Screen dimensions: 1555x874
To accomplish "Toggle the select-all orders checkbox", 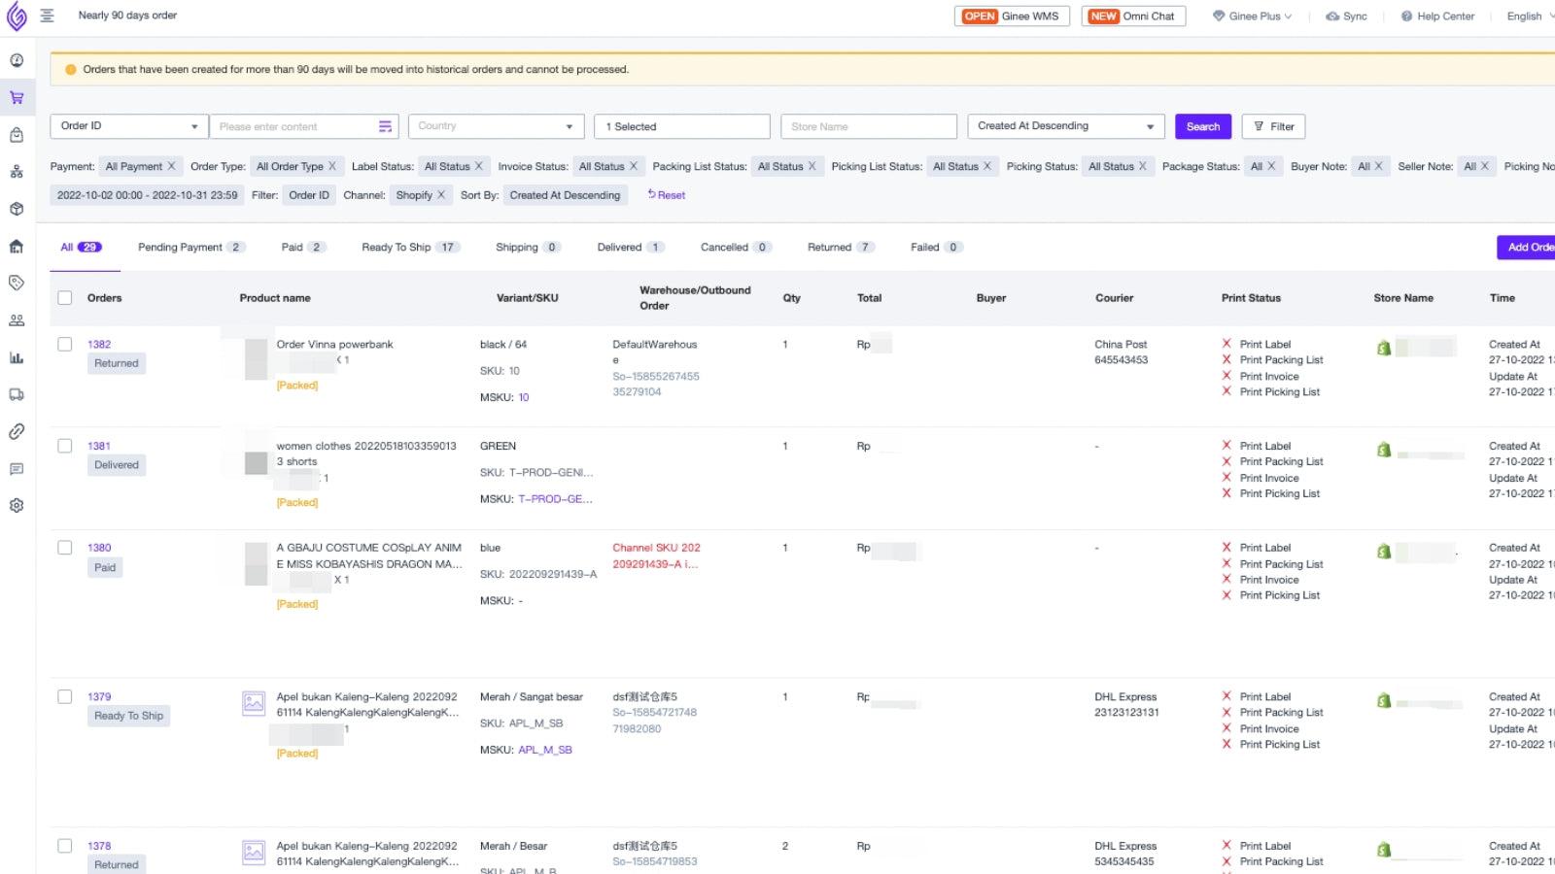I will click(65, 297).
